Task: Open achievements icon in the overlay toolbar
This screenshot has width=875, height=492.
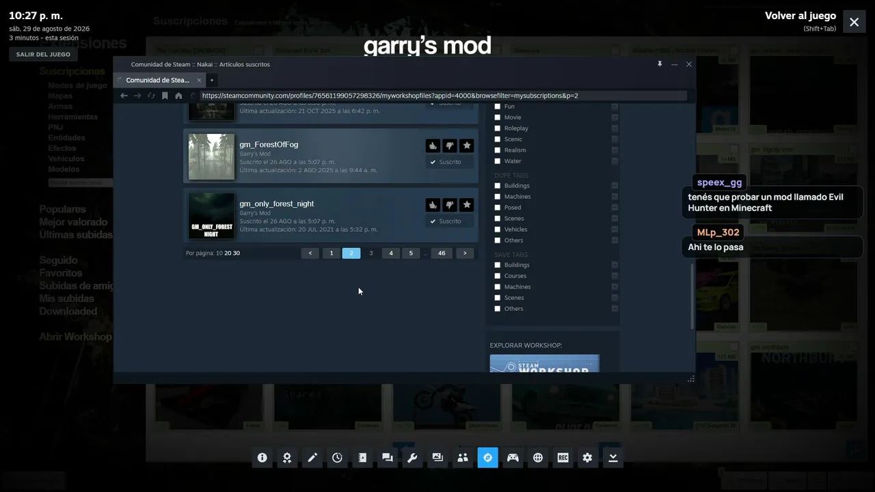Action: pyautogui.click(x=287, y=458)
